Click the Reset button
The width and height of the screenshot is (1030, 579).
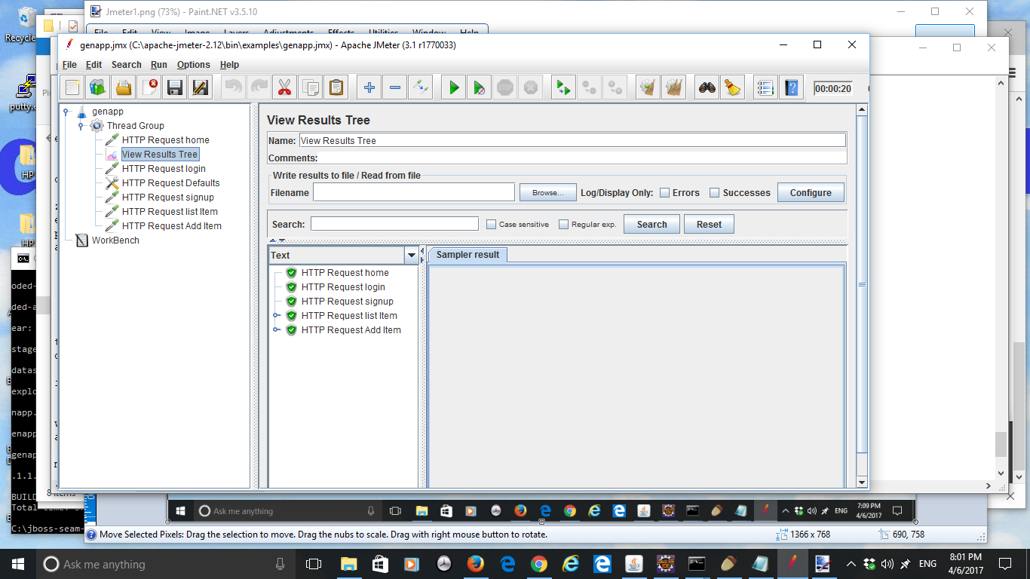[709, 225]
